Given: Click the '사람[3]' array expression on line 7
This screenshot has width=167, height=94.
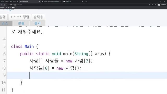Looking at the screenshot, I should pyautogui.click(x=82, y=61).
